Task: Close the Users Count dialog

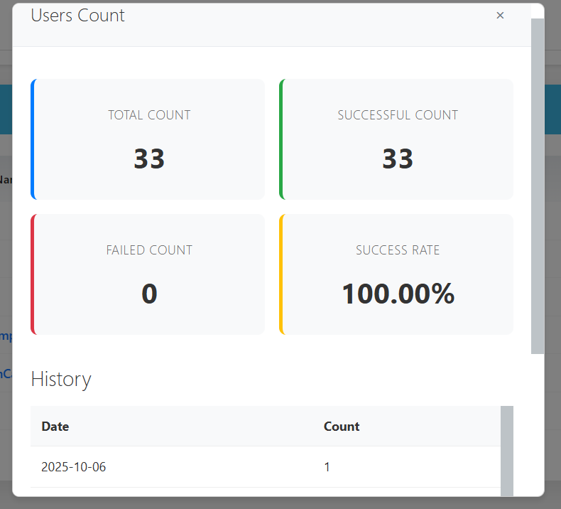Action: (500, 16)
